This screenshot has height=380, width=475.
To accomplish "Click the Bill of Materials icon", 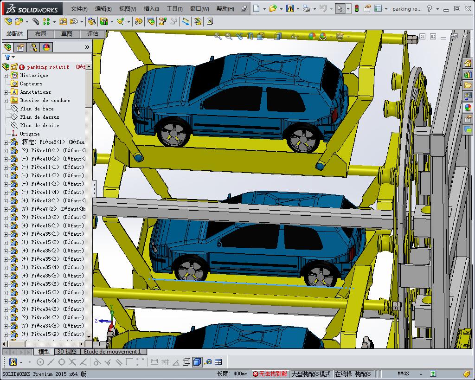I will click(151, 21).
